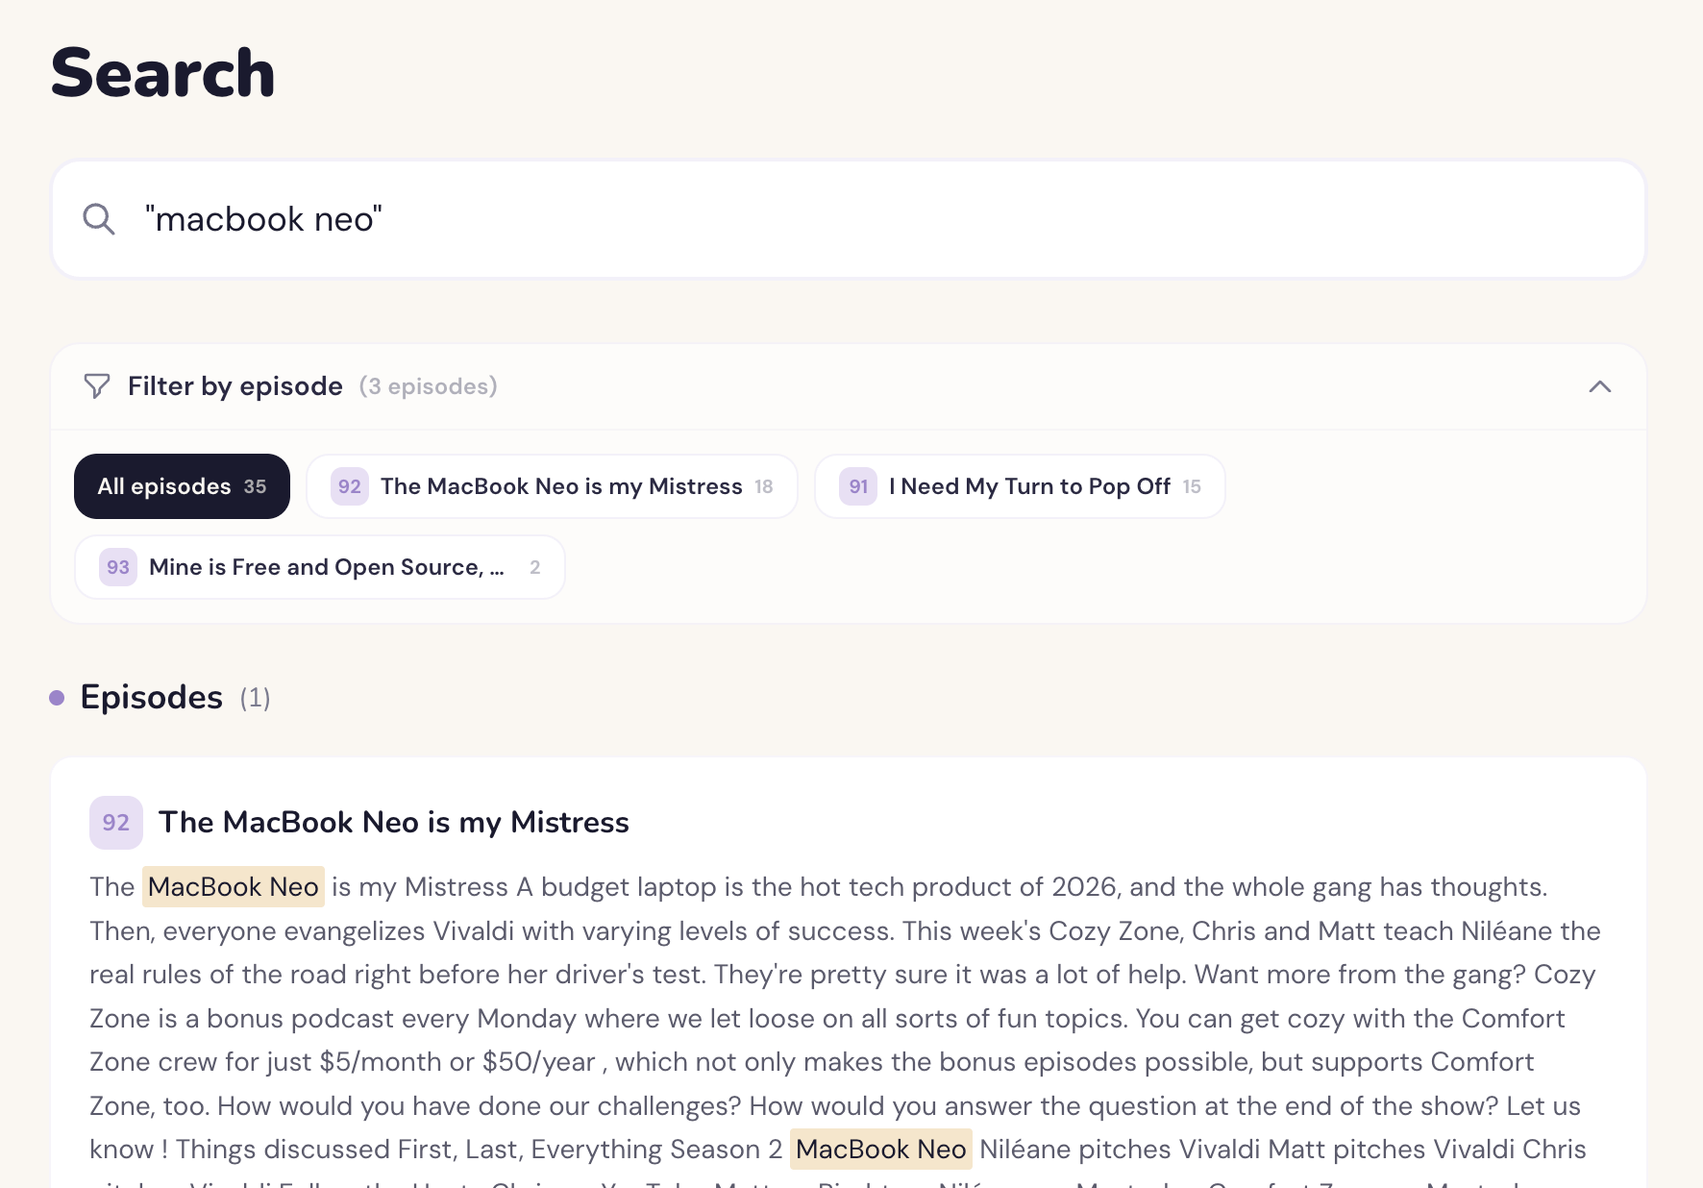Open The MacBook Neo is my Mistress result title
This screenshot has width=1703, height=1188.
[x=394, y=823]
